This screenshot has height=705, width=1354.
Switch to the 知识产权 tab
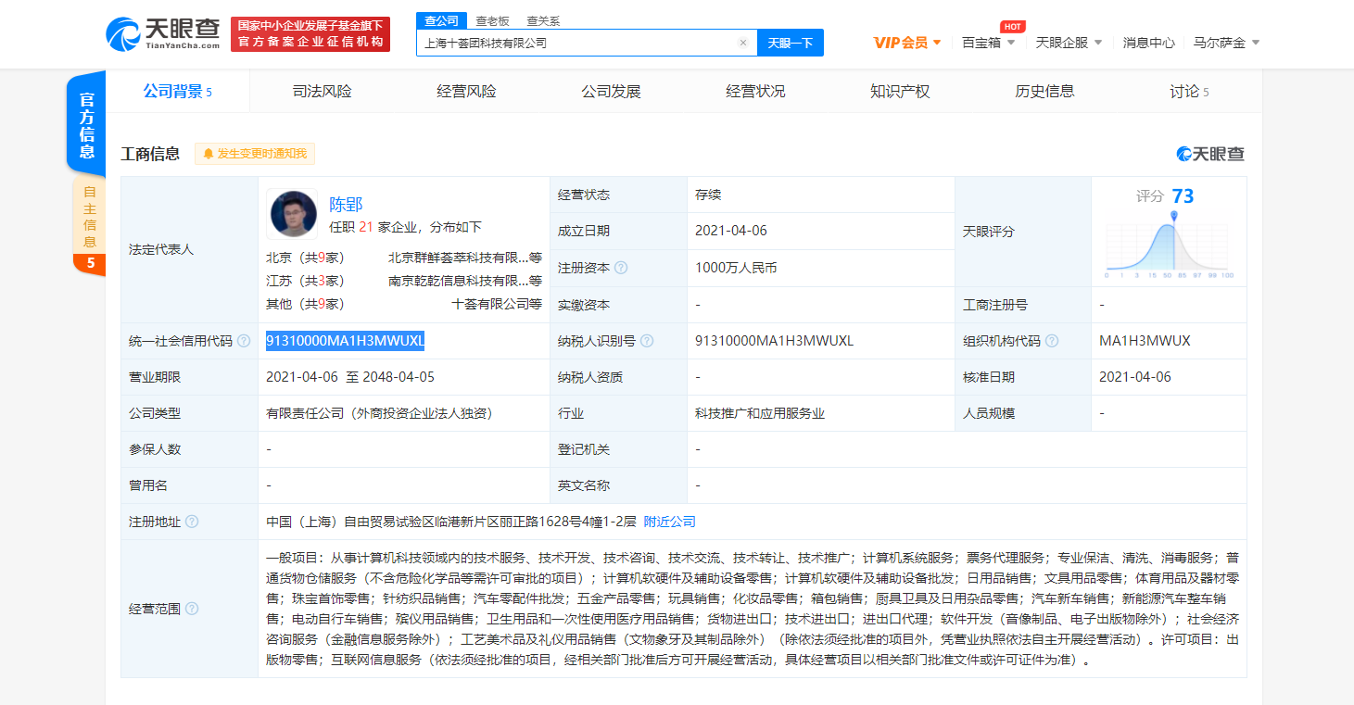point(899,92)
